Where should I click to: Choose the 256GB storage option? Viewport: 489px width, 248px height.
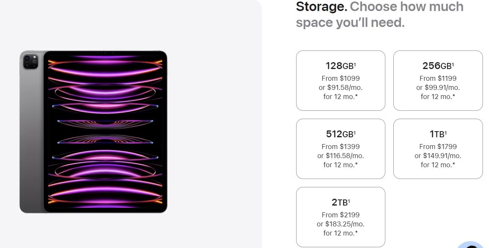(x=438, y=80)
